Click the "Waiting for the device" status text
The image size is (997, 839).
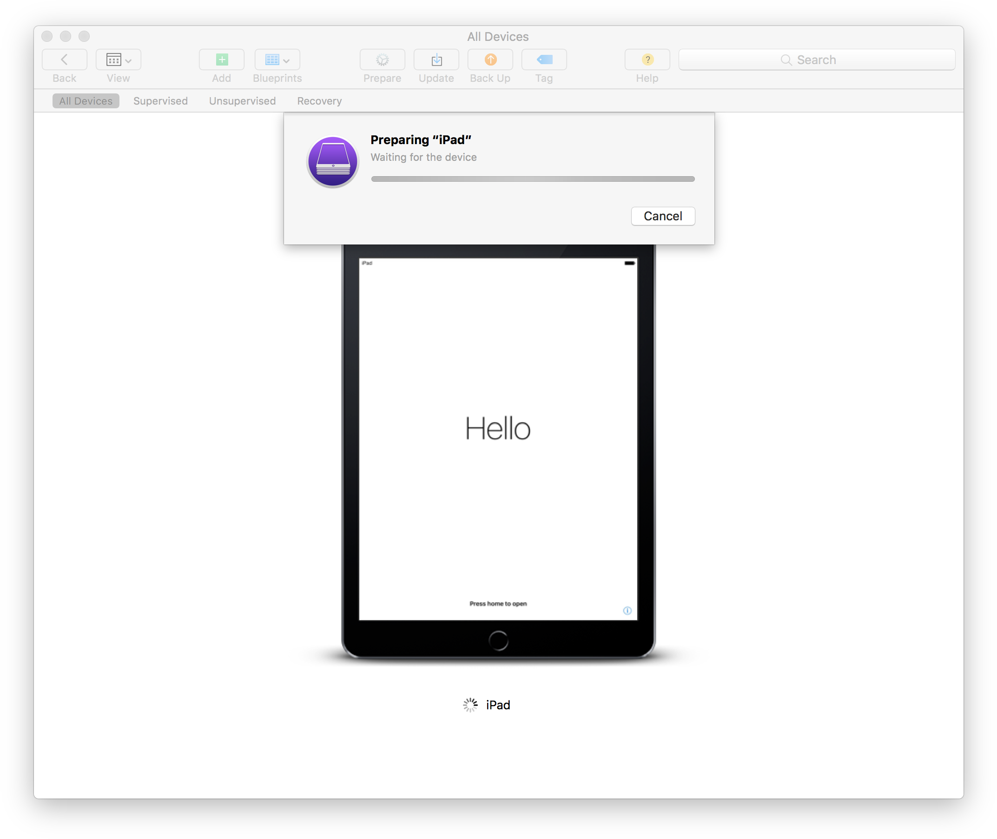[423, 157]
